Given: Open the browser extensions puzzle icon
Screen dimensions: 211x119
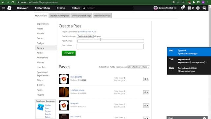Looking at the screenshot, I should tap(194, 2).
